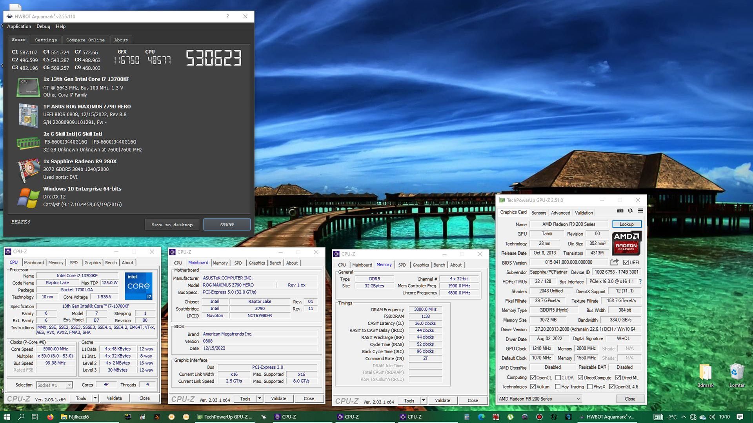Switch to the Advanced tab in GPU-Z
This screenshot has height=423, width=753.
tap(560, 213)
